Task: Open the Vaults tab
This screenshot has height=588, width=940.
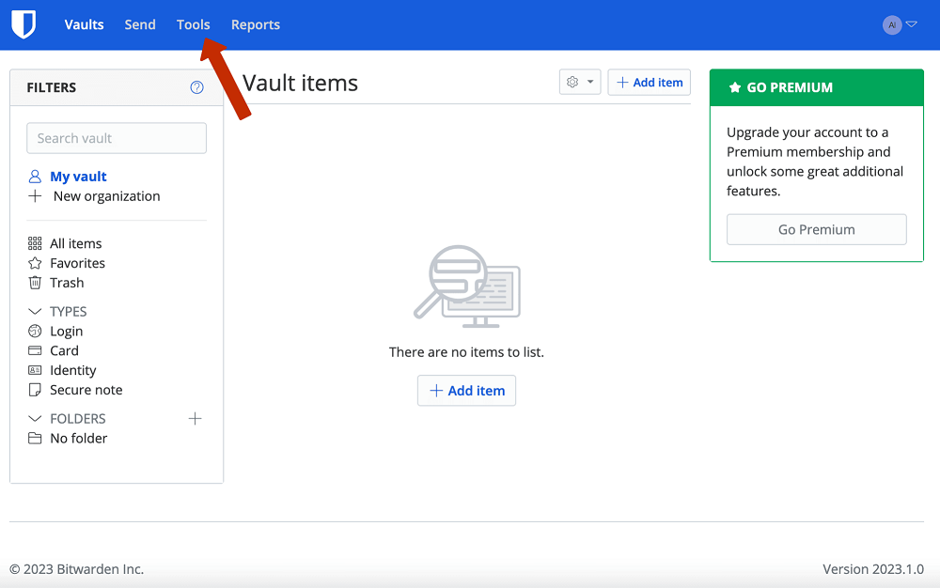Action: coord(84,24)
